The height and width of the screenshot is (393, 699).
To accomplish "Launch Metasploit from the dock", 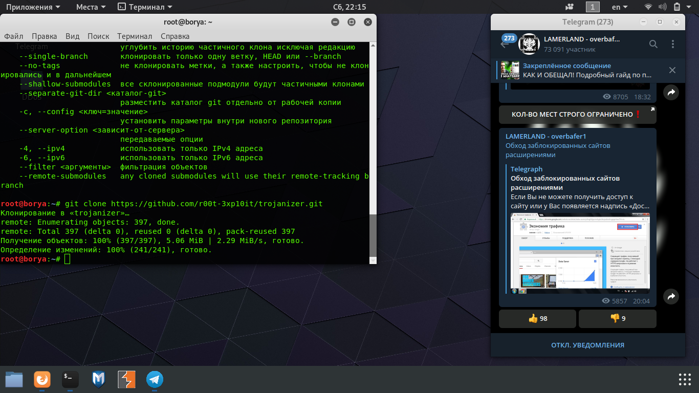I will coord(98,379).
